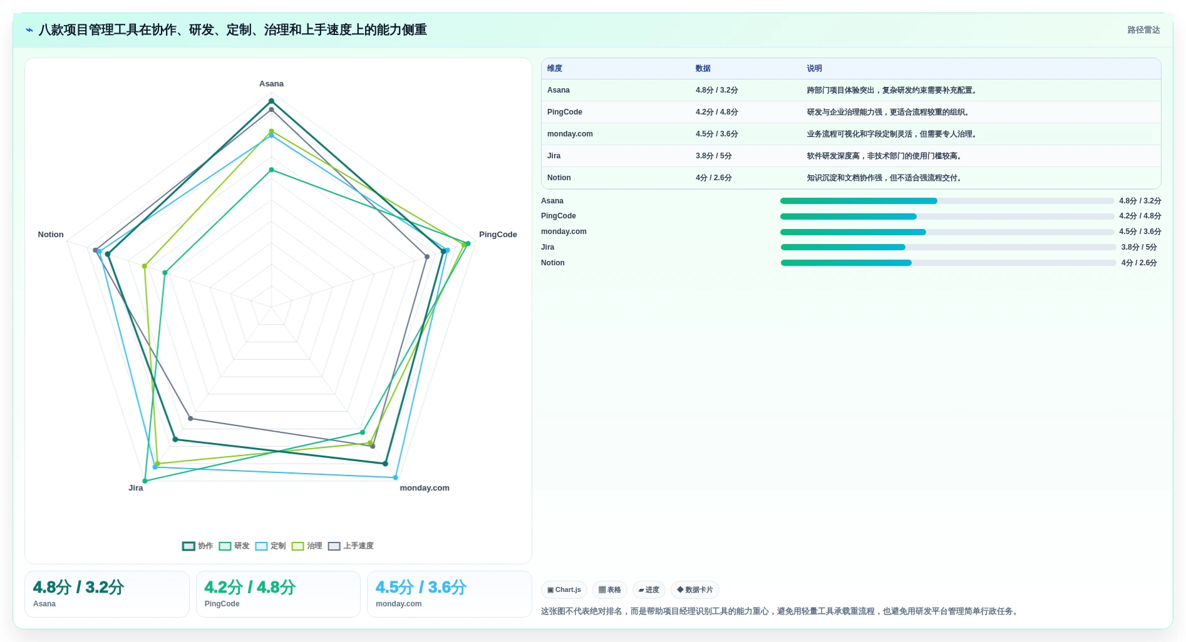Select the 维度 column header
The width and height of the screenshot is (1186, 642).
(x=555, y=68)
